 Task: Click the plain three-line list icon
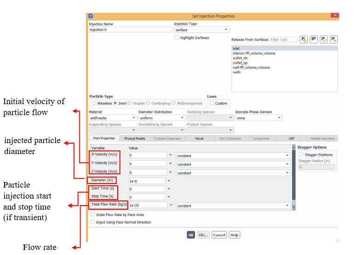[x=314, y=39]
